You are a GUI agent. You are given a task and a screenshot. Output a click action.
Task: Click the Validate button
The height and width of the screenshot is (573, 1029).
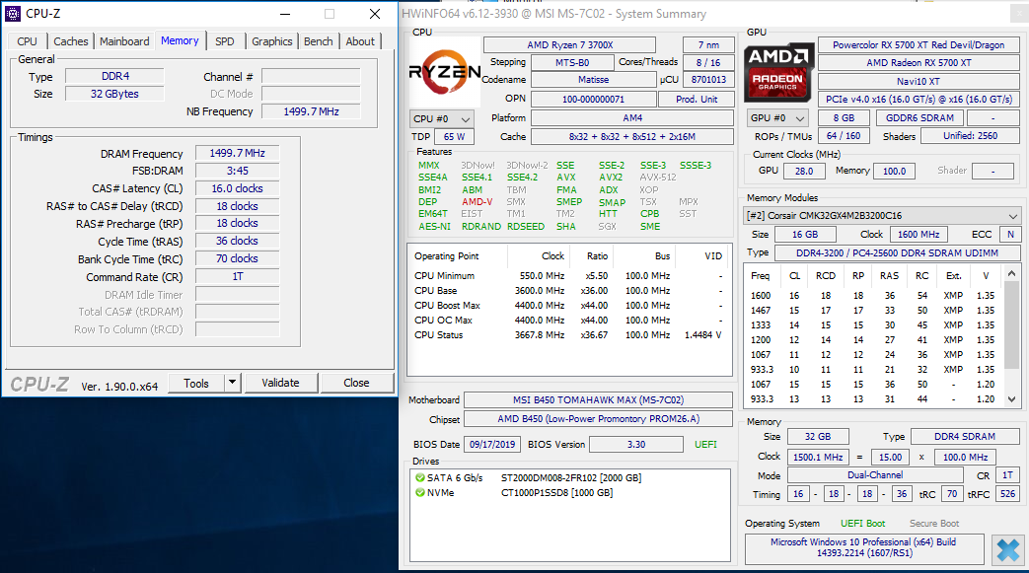(280, 383)
